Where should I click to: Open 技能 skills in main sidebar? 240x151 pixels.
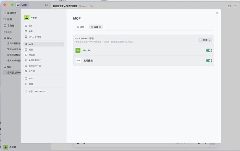coord(8,19)
